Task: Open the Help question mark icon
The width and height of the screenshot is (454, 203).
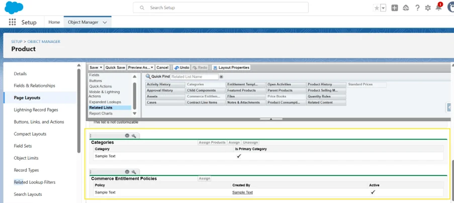Action: pyautogui.click(x=417, y=8)
